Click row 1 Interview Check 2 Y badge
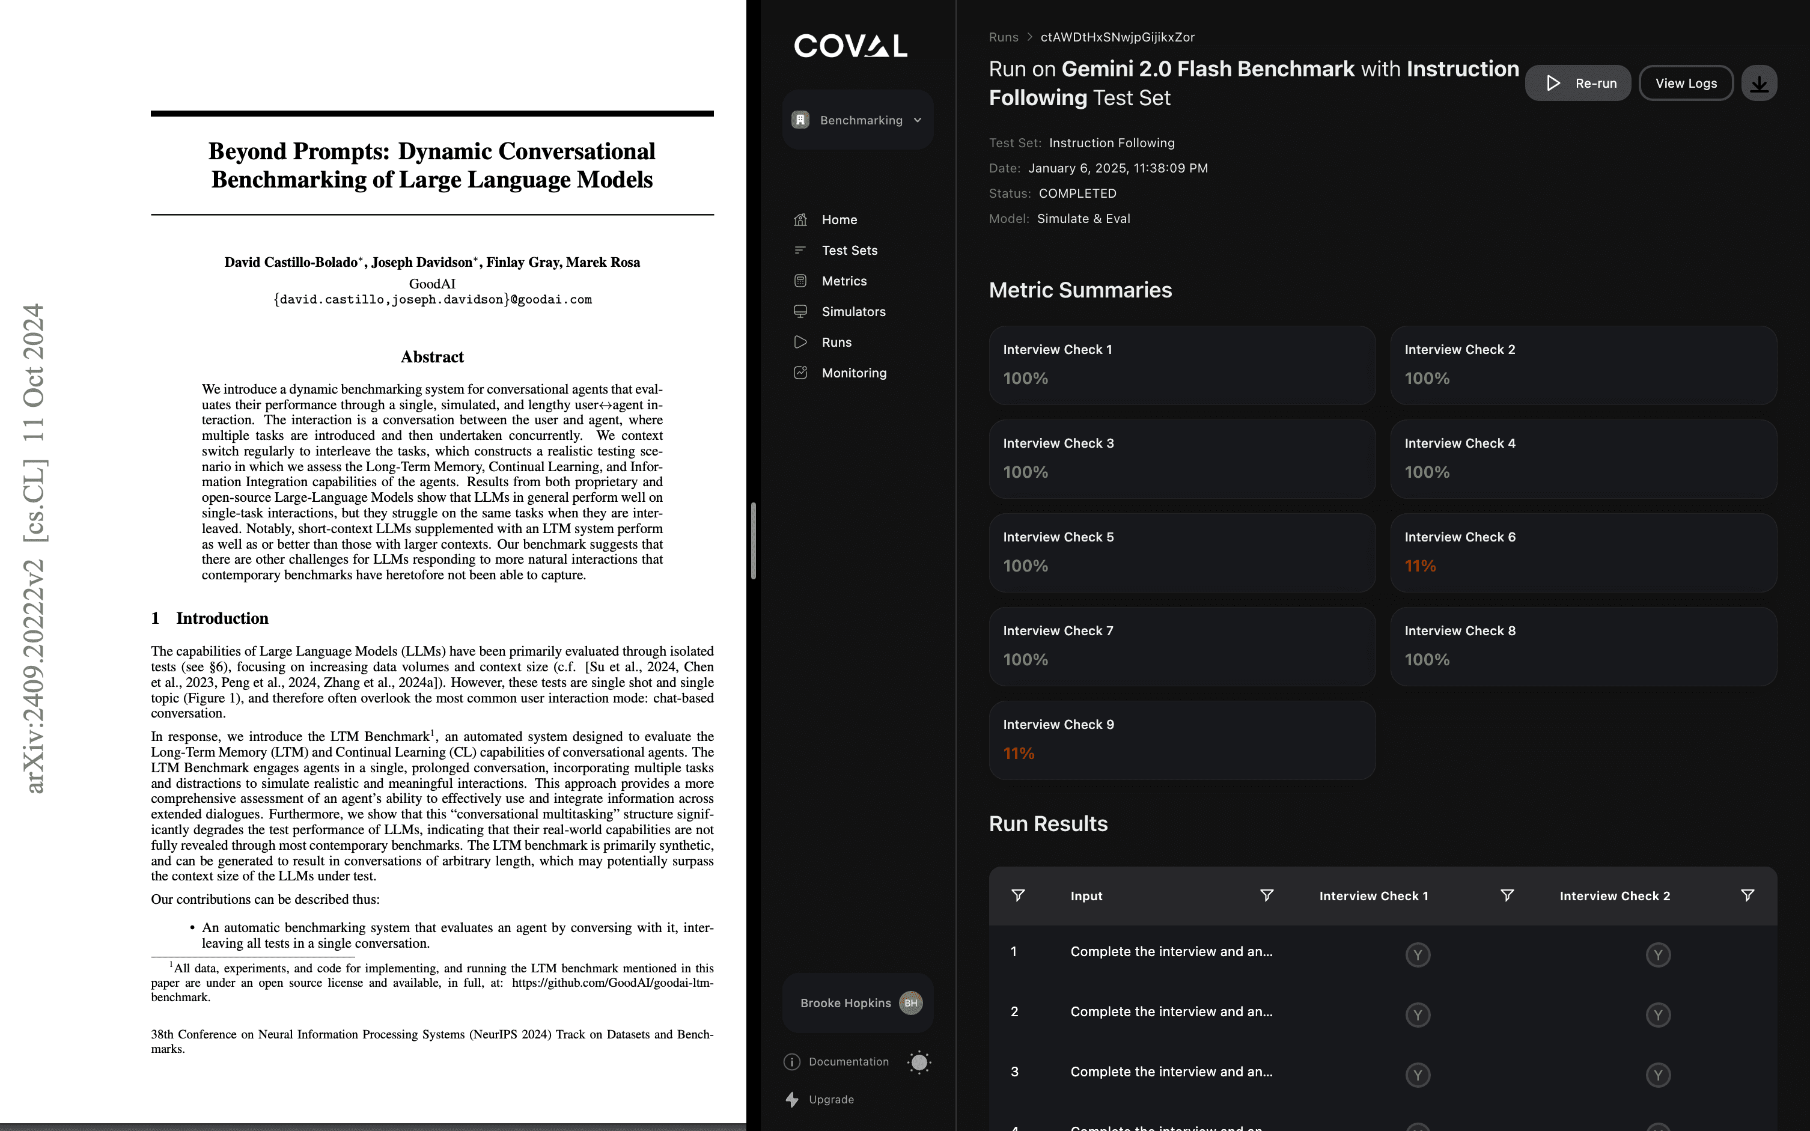The width and height of the screenshot is (1810, 1131). (1657, 954)
